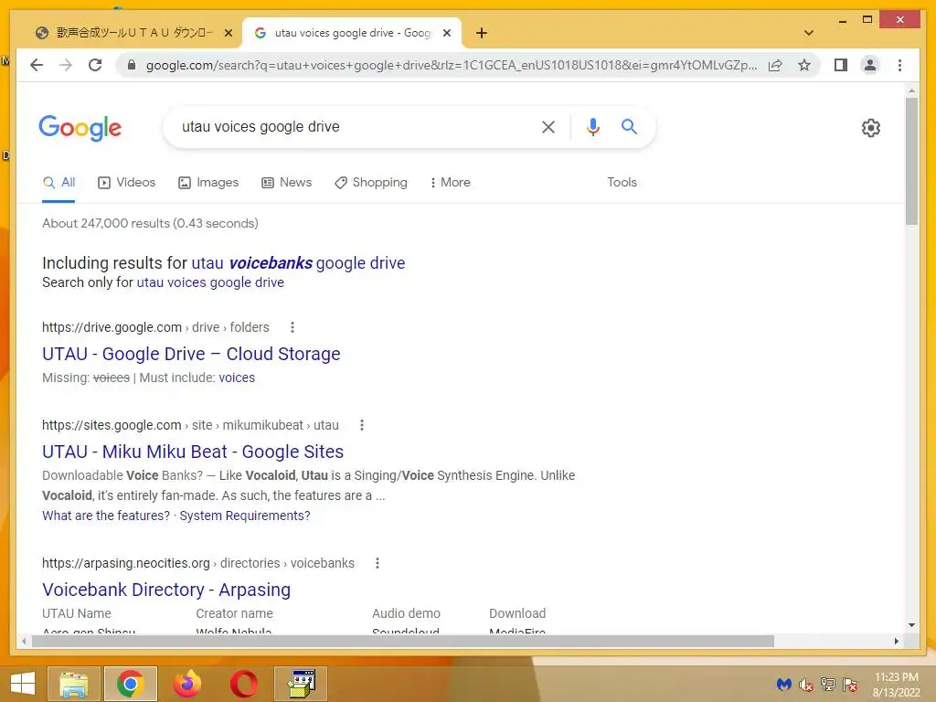This screenshot has height=702, width=936.
Task: Search only for utau voices google drive
Action: tap(210, 282)
